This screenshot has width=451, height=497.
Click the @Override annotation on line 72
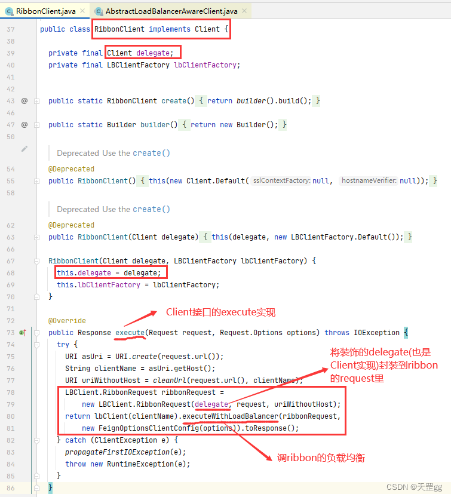tap(67, 321)
